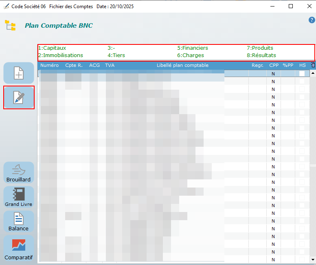Click the trash icon in table header
Screen dimensions: 316x265
click(x=313, y=65)
